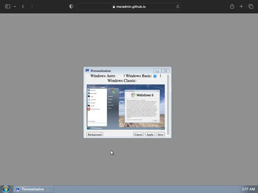Open the Start menu orb
Image resolution: width=258 pixels, height=193 pixels.
click(6, 189)
